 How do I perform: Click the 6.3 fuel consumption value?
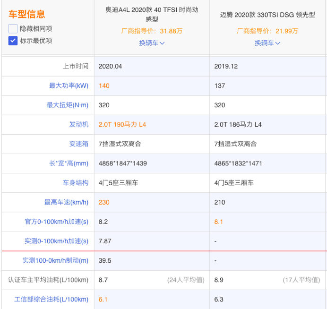219,300
